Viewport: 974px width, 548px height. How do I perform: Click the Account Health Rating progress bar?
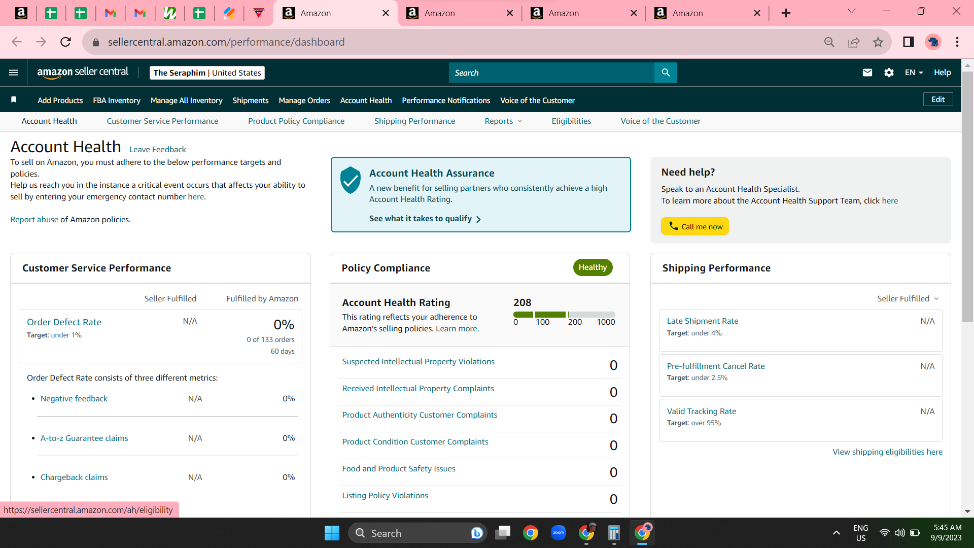pyautogui.click(x=564, y=315)
